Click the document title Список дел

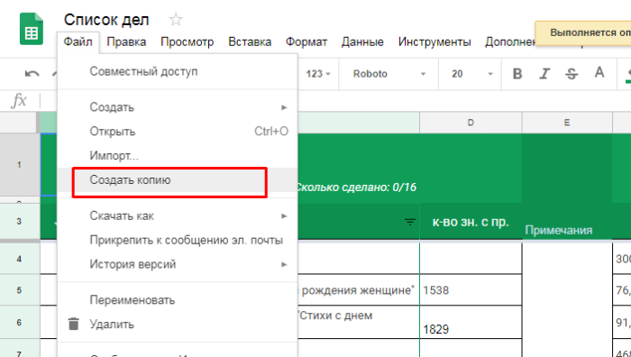[106, 20]
